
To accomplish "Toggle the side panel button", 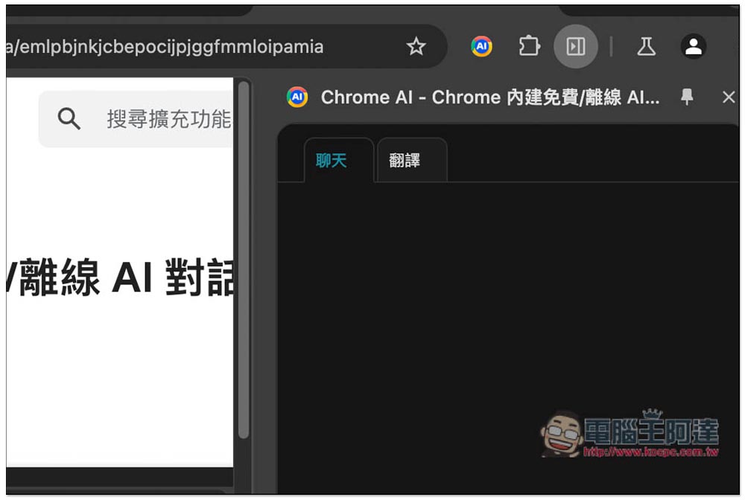I will [x=575, y=46].
